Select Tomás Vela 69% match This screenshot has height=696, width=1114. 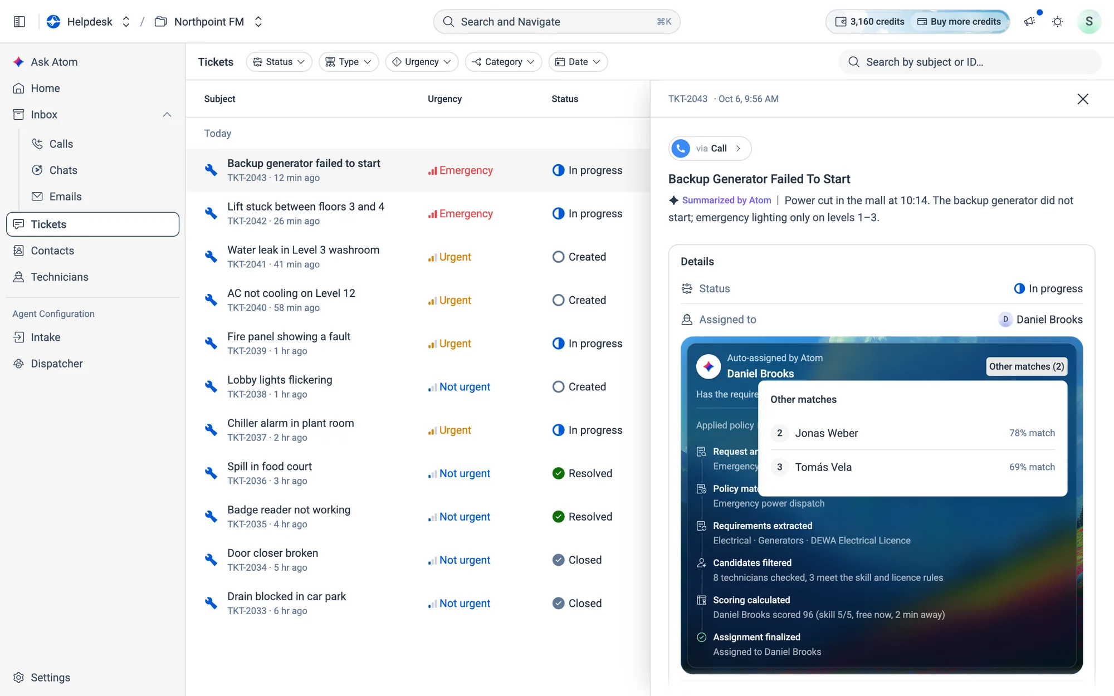pyautogui.click(x=912, y=467)
